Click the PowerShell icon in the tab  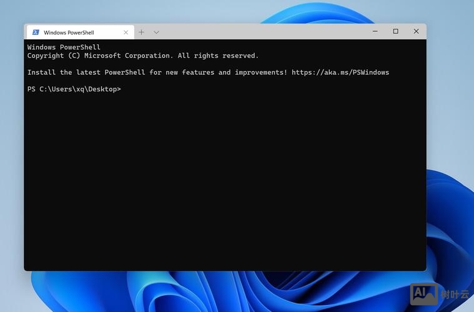pyautogui.click(x=36, y=32)
